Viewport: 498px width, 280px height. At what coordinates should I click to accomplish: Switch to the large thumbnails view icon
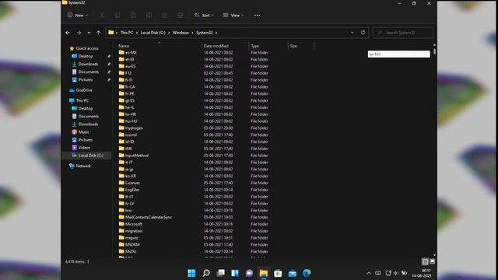point(433,261)
